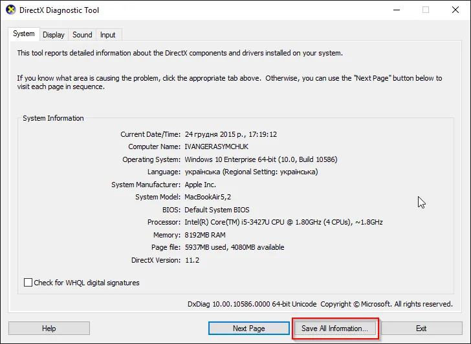Open the Sound tab

pos(82,35)
